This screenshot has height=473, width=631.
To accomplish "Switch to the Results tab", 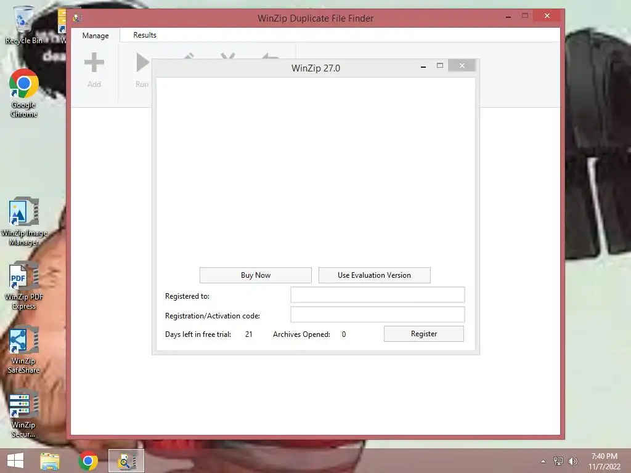I will click(x=145, y=35).
